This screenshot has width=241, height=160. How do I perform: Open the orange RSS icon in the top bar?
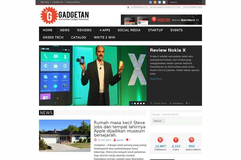click(155, 2)
